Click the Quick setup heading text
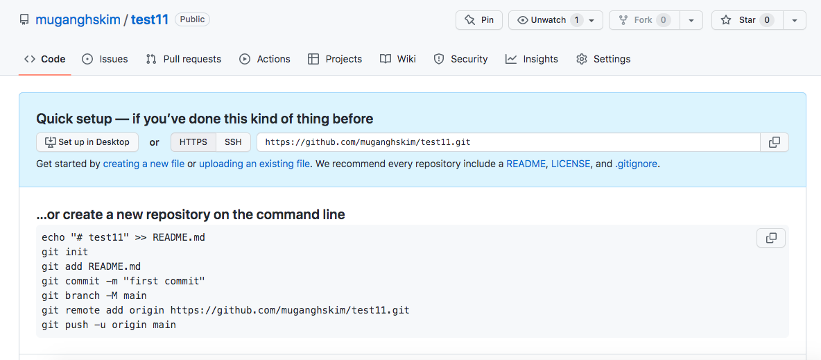Screen dimensions: 821x360 205,119
